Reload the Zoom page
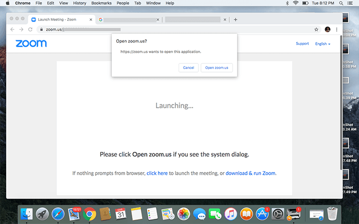 pos(30,30)
